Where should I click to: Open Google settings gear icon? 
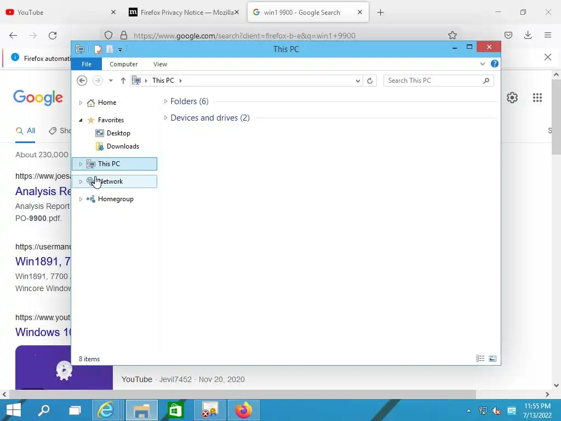tap(512, 98)
